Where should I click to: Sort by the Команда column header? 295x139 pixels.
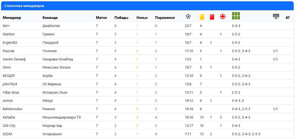coord(50,18)
